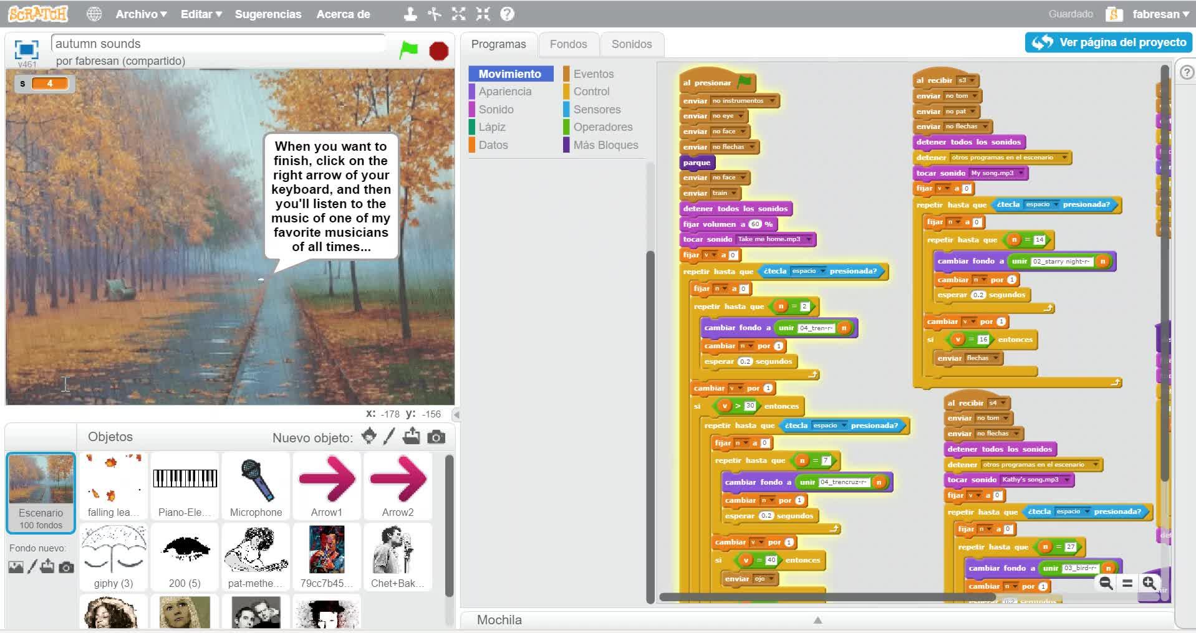Select the Delete scissors tool
Image resolution: width=1196 pixels, height=633 pixels.
(435, 14)
